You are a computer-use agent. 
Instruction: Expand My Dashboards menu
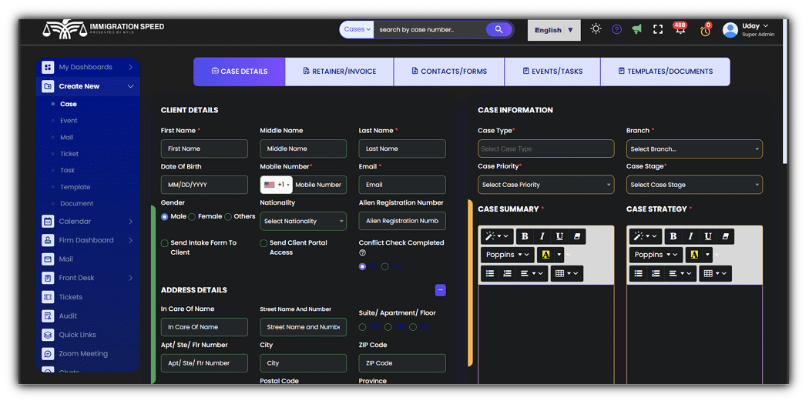[89, 67]
